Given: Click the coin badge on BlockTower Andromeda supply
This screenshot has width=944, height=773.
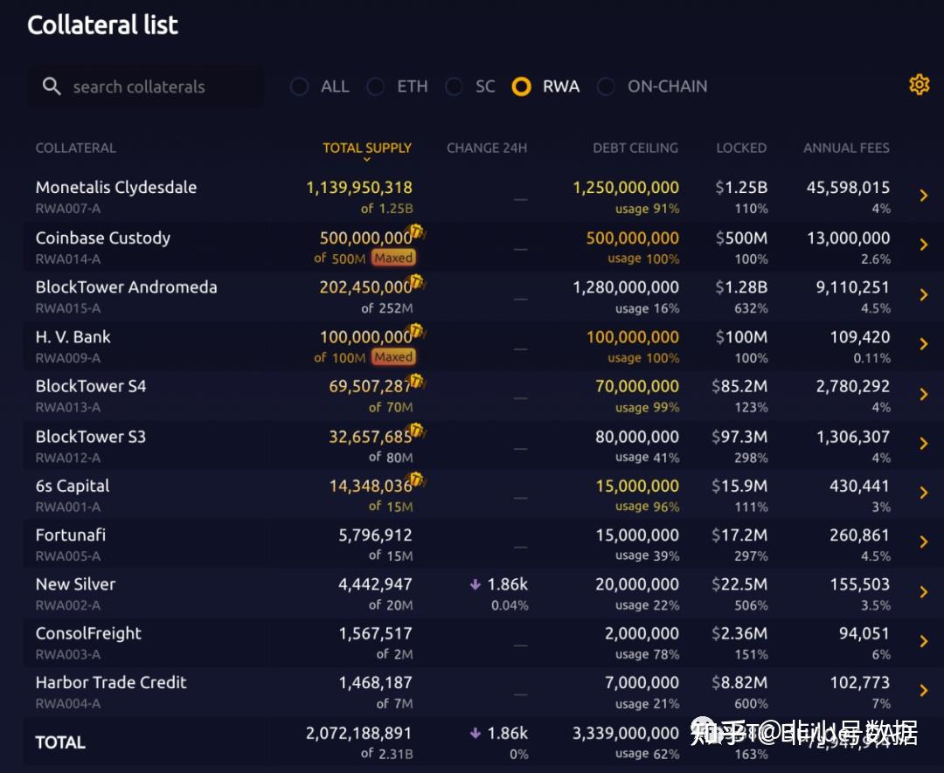Looking at the screenshot, I should coord(417,281).
